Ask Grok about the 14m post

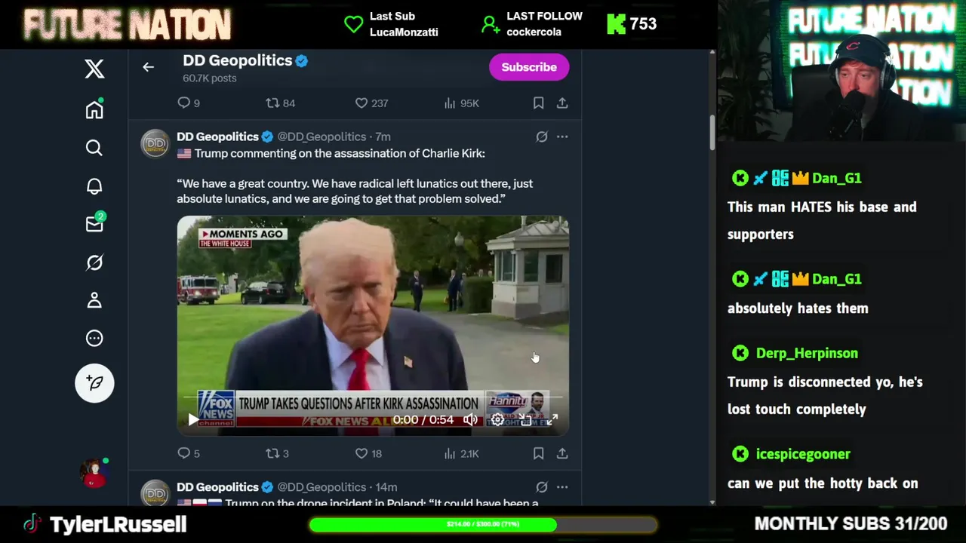click(x=541, y=487)
